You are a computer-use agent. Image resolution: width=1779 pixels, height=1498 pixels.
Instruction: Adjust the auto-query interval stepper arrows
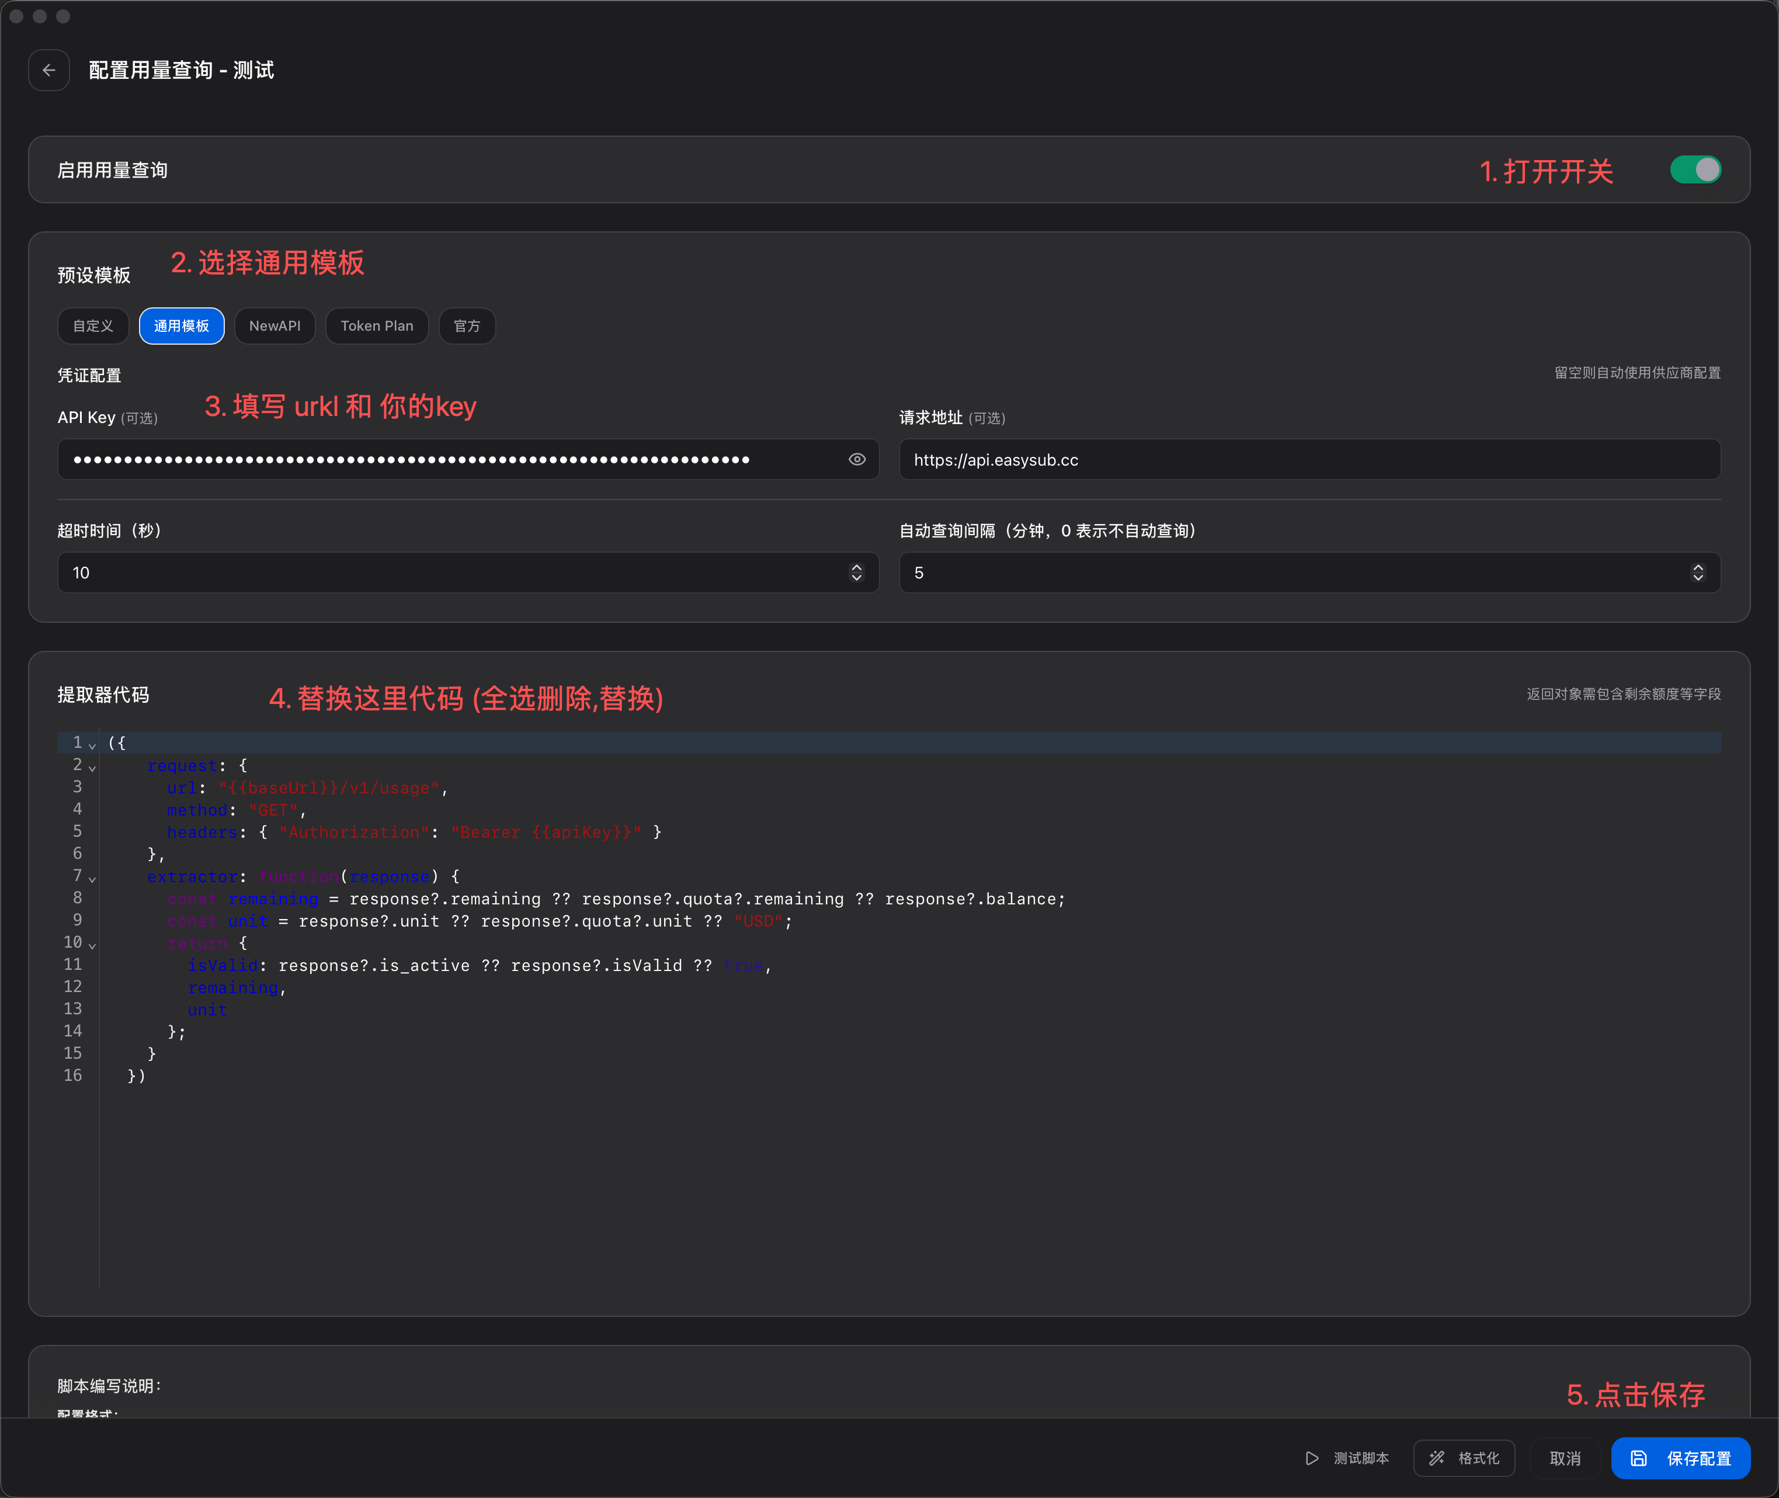(1698, 573)
